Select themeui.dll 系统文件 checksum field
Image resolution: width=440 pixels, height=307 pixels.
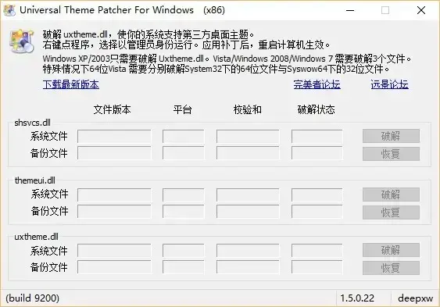pos(248,195)
